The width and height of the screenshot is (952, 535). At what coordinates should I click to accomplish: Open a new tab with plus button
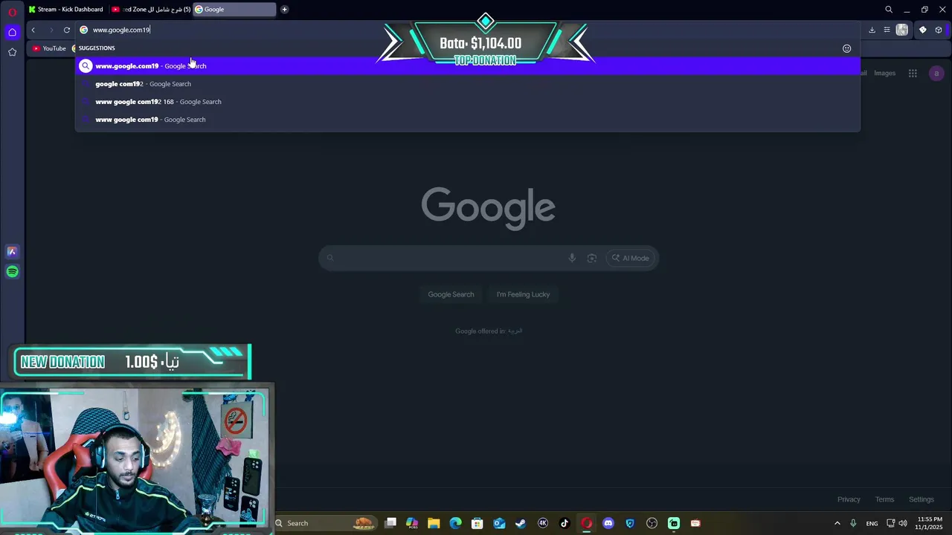(x=284, y=10)
